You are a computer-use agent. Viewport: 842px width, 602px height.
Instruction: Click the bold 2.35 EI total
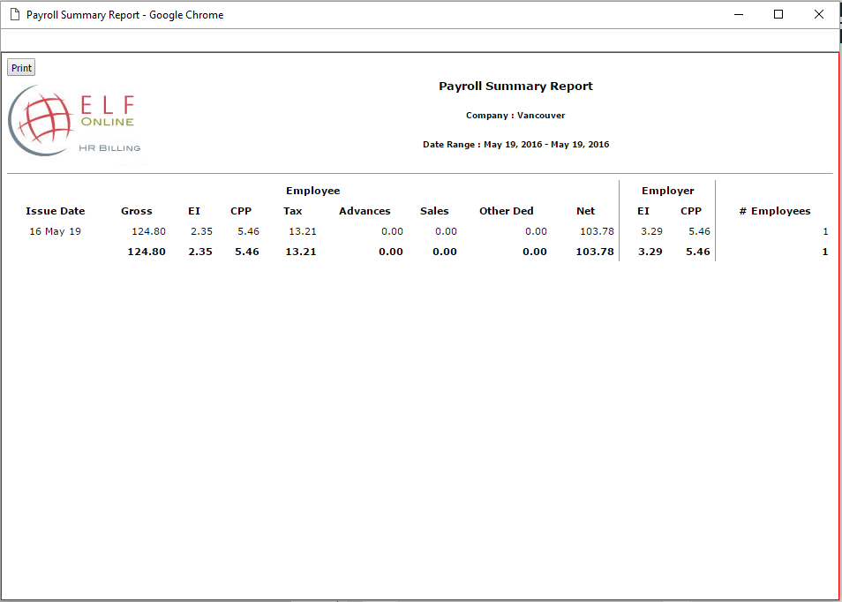200,252
